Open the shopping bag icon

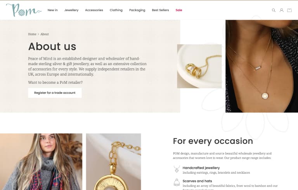point(289,10)
